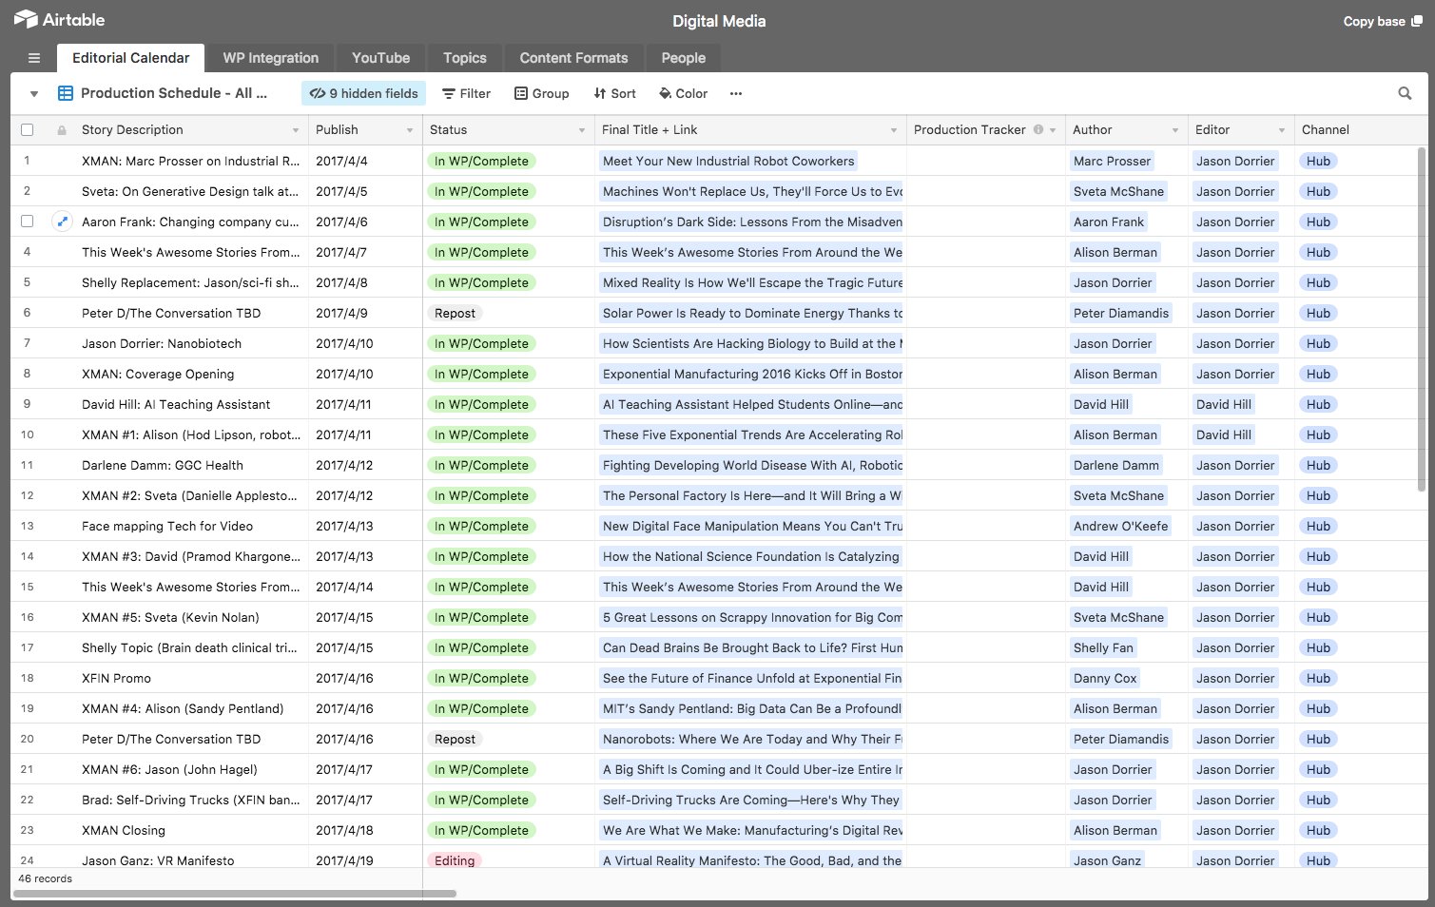
Task: Click the Airtable logo
Action: coord(60,20)
